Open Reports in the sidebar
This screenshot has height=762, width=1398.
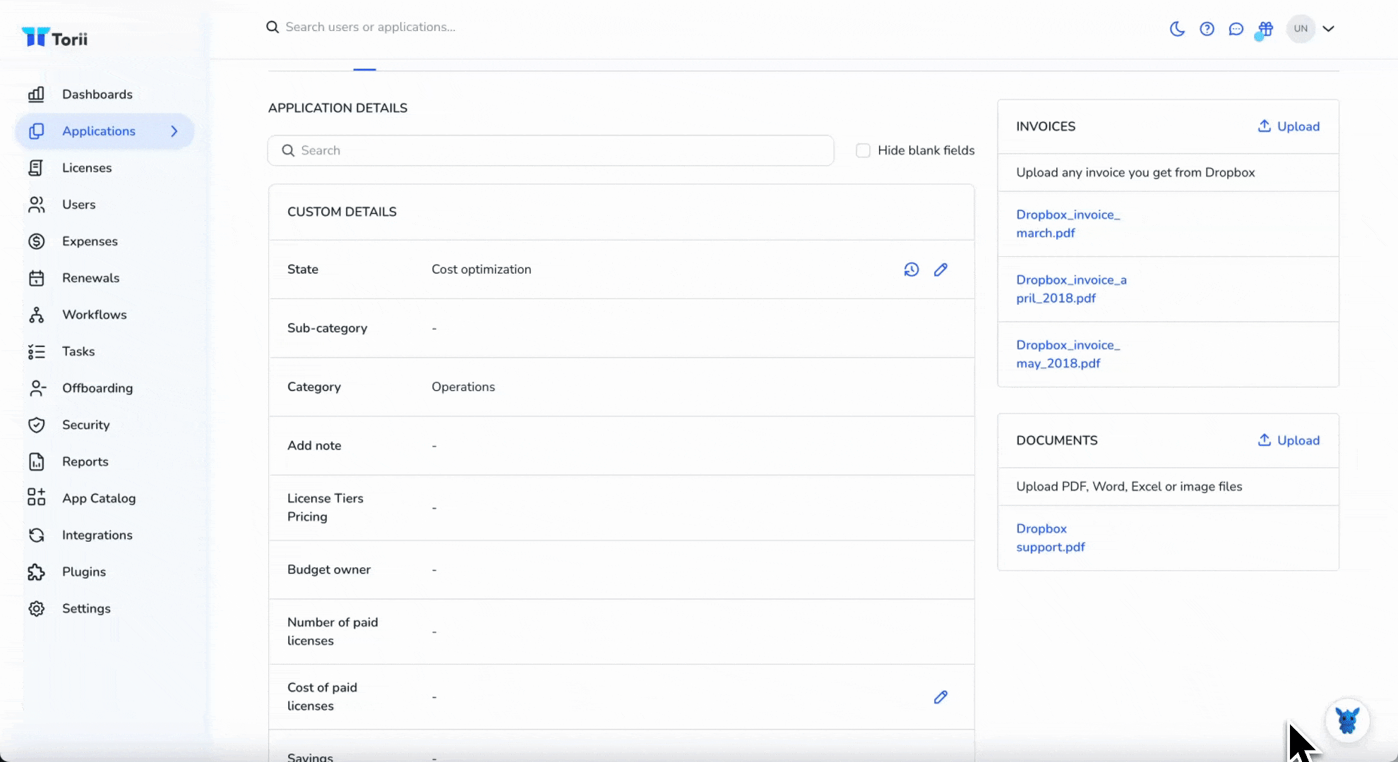click(x=85, y=461)
